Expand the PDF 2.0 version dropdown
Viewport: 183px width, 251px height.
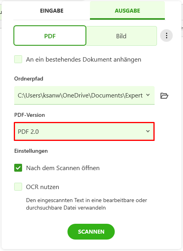pos(84,131)
